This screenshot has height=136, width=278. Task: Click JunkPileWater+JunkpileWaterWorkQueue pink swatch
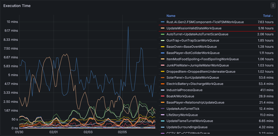click(163, 65)
